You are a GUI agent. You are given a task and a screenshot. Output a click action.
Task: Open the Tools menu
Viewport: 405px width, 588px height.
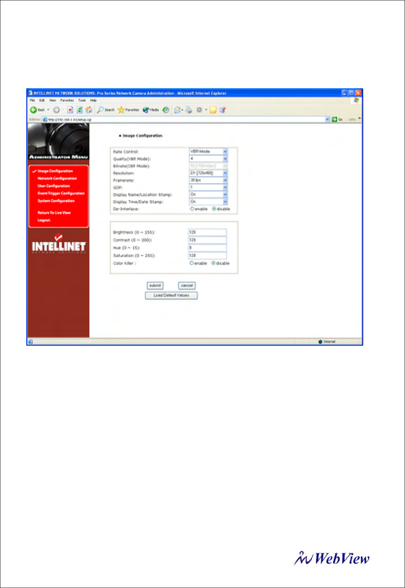click(82, 100)
